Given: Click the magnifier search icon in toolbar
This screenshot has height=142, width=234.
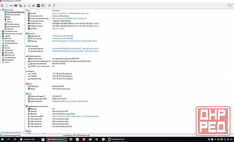Looking at the screenshot, I should pos(54,6).
